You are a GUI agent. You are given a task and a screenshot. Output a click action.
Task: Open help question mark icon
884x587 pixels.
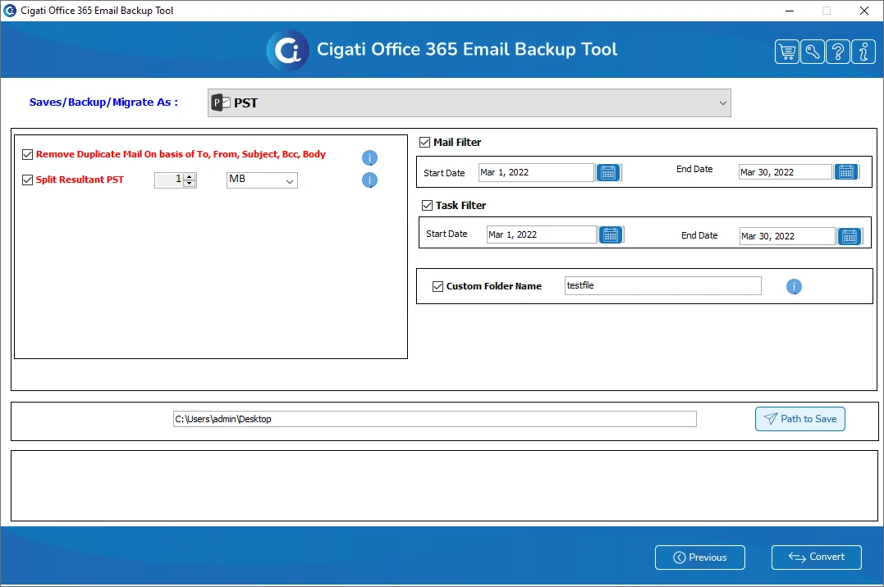click(838, 52)
